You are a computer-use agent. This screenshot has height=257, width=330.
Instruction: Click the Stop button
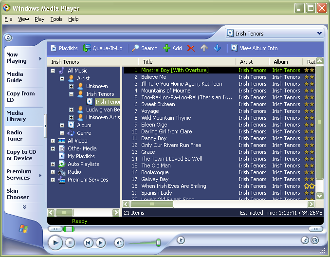[x=70, y=243]
